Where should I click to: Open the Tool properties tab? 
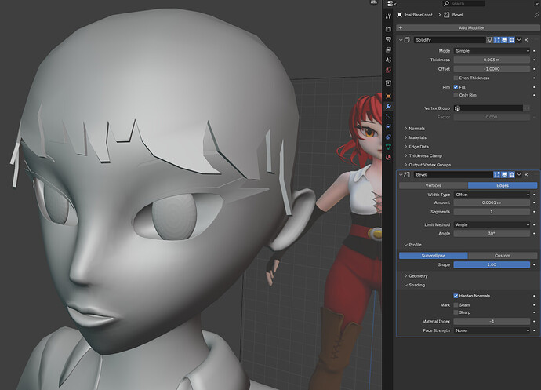[388, 16]
